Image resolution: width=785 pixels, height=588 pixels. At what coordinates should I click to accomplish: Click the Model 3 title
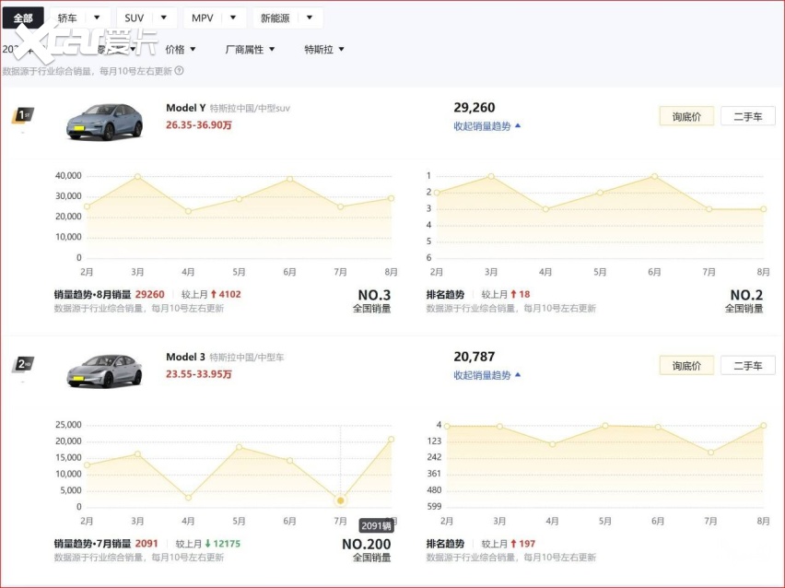pos(185,357)
